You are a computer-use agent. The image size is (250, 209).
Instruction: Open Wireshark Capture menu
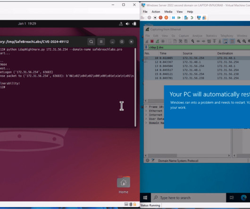pyautogui.click(x=183, y=35)
